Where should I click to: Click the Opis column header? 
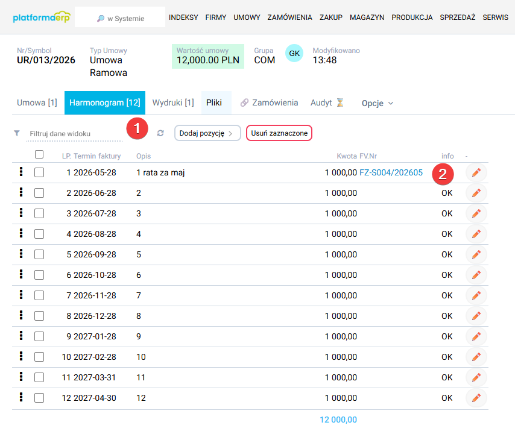[x=144, y=156]
